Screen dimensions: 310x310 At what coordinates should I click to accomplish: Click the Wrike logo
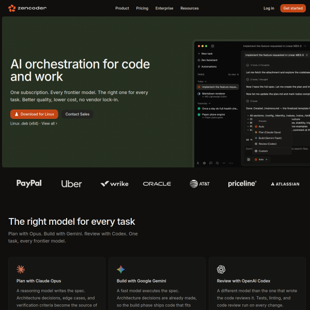point(114,184)
